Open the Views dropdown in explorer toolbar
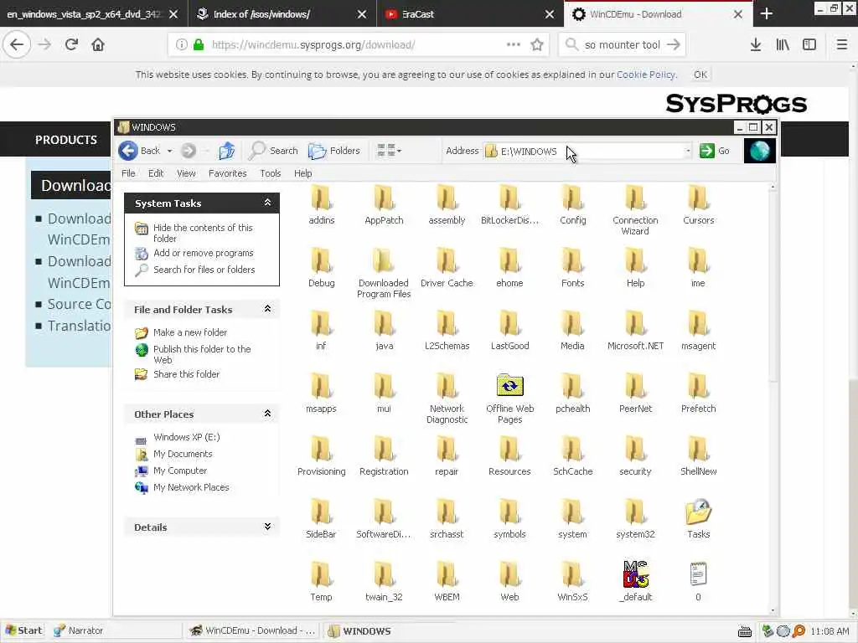Screen dimensions: 858x643 point(389,151)
